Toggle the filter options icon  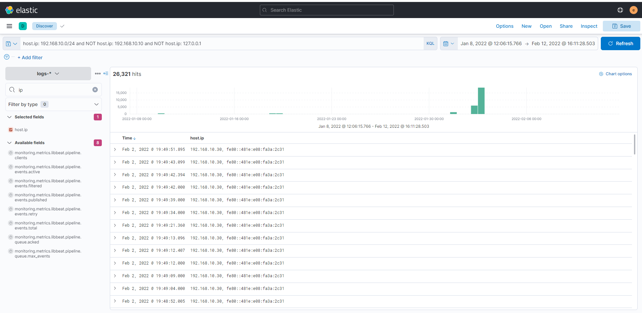[x=7, y=57]
